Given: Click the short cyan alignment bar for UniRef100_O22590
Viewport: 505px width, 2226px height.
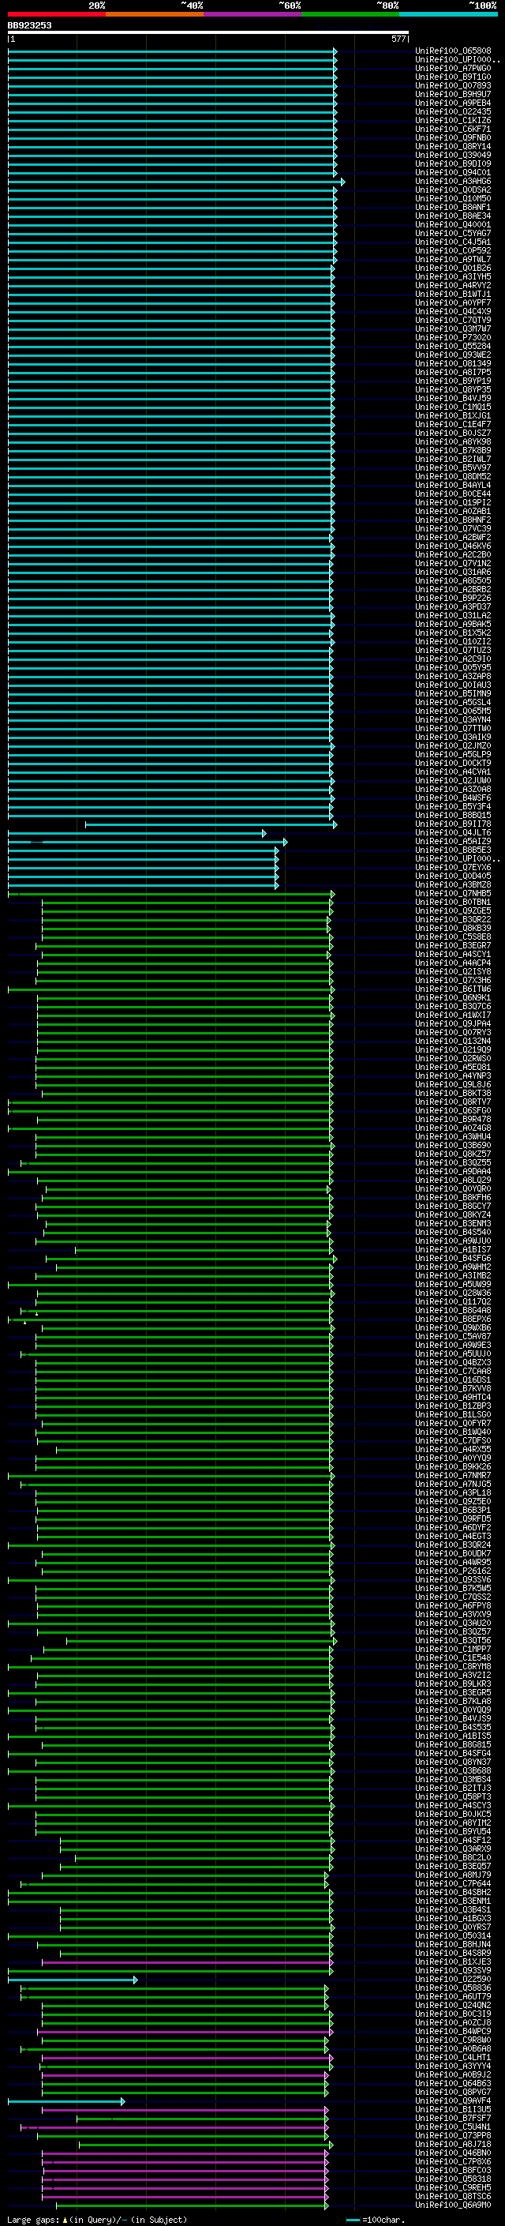Looking at the screenshot, I should [73, 1980].
